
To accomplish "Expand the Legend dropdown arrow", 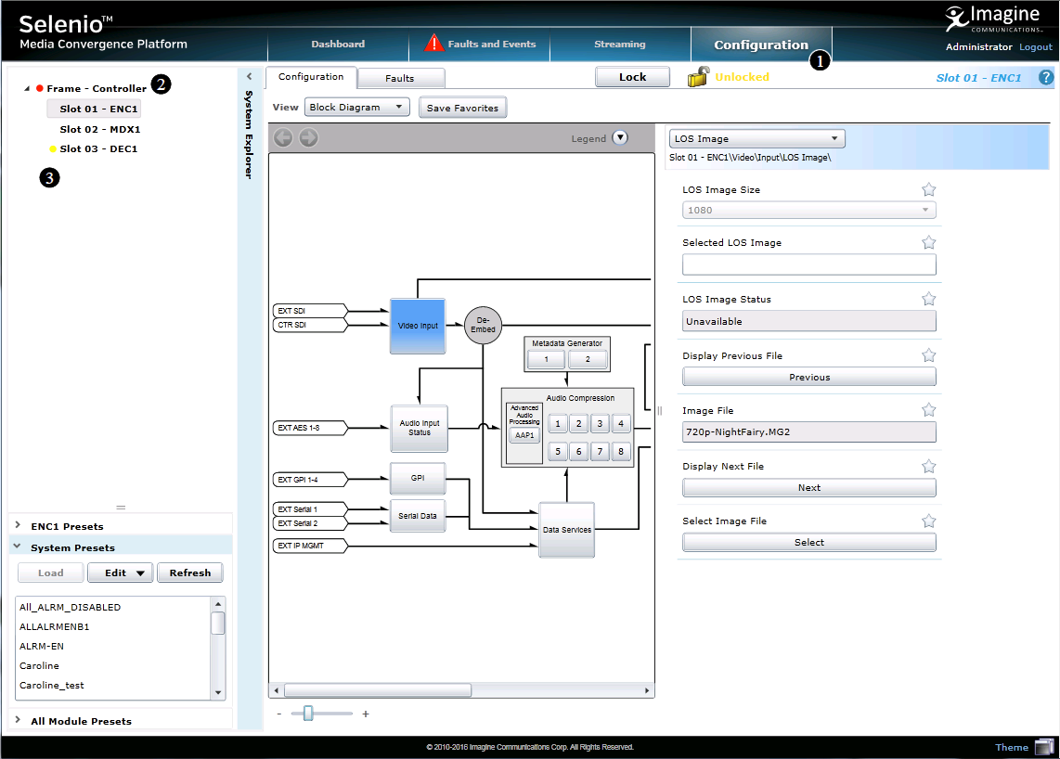I will [x=620, y=137].
